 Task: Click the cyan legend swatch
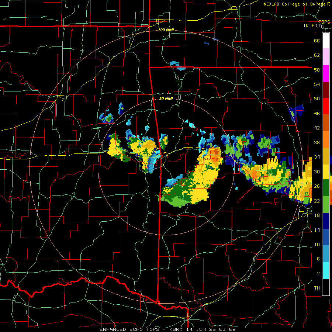pos(326,270)
